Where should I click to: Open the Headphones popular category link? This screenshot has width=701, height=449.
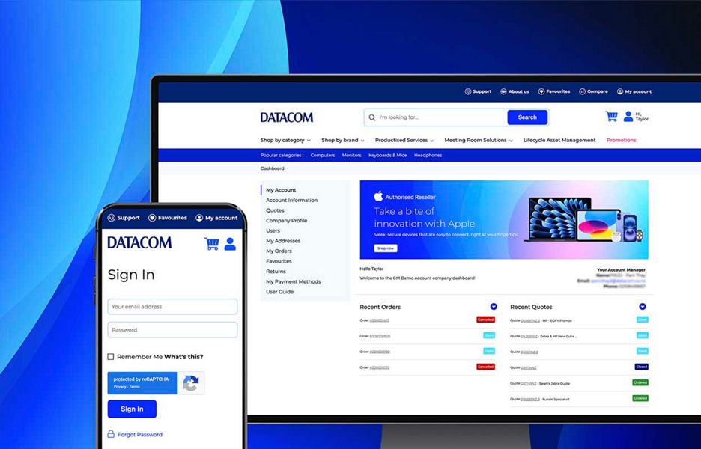point(428,156)
